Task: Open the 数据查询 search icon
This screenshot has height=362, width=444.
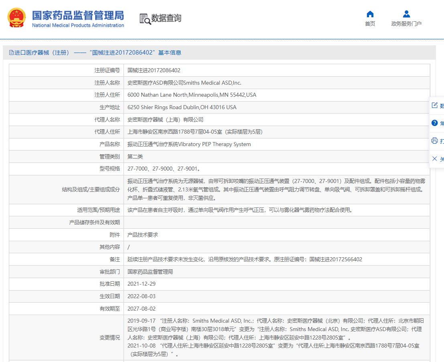Action: pos(145,19)
